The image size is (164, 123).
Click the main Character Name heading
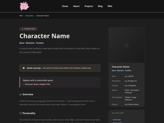tap(45, 36)
